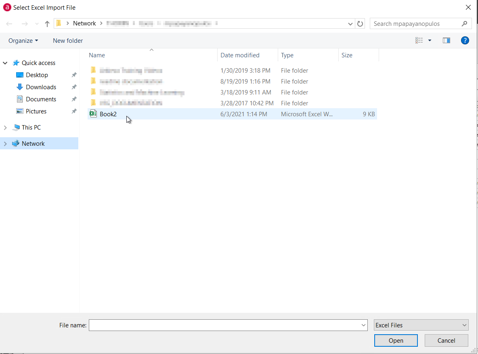Viewport: 478px width, 354px height.
Task: Select folder modified 3/18/2019 9:11 AM
Action: 232,92
